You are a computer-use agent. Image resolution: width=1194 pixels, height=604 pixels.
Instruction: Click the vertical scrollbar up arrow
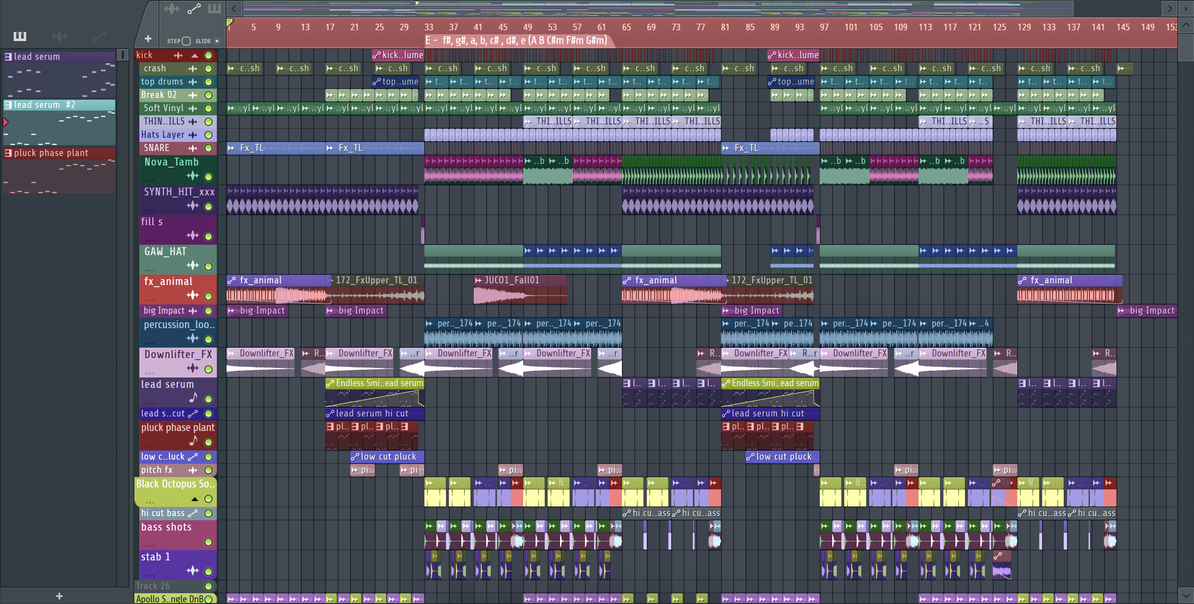click(x=1186, y=24)
